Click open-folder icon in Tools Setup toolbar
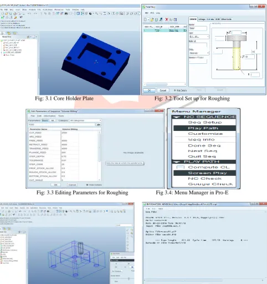 pyautogui.click(x=152, y=19)
